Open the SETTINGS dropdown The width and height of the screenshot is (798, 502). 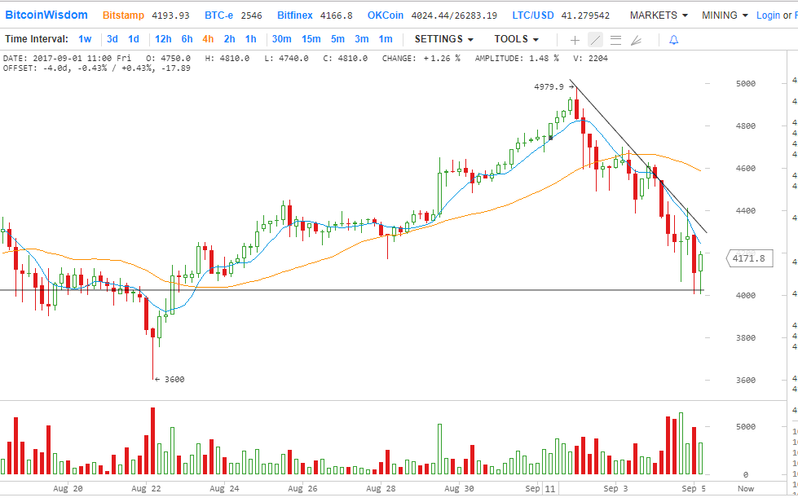(x=443, y=39)
